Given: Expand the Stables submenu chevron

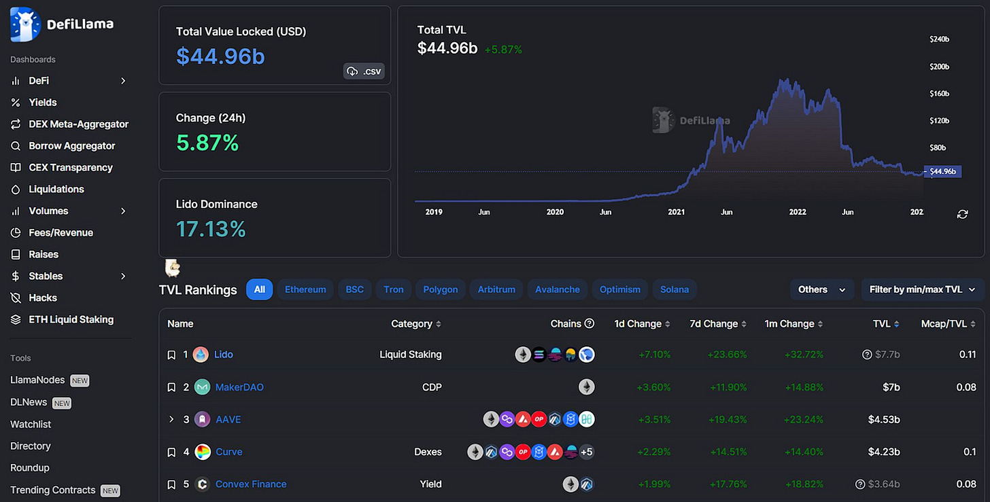Looking at the screenshot, I should pos(123,276).
